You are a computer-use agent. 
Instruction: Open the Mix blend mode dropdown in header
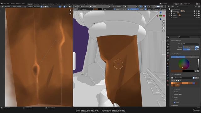[108, 9]
